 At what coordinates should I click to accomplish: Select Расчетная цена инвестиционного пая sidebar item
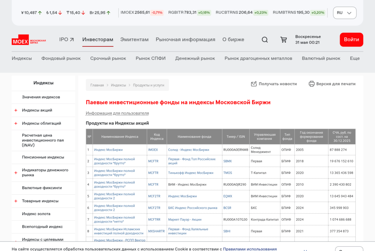coord(43,140)
